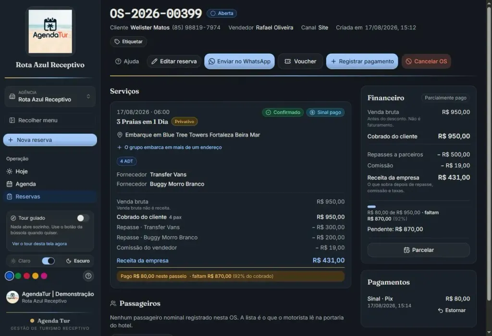The height and width of the screenshot is (336, 492).
Task: Cancel the order with Cancelar OS
Action: coord(426,61)
